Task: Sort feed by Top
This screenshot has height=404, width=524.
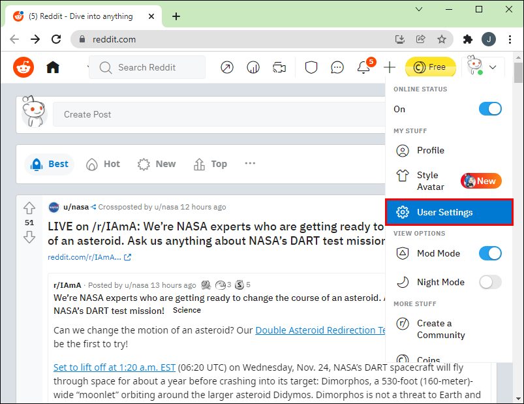Action: pos(210,164)
